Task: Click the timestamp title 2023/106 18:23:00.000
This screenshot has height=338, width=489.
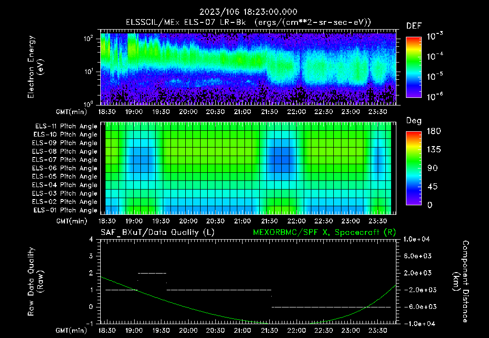Action: tap(248, 12)
